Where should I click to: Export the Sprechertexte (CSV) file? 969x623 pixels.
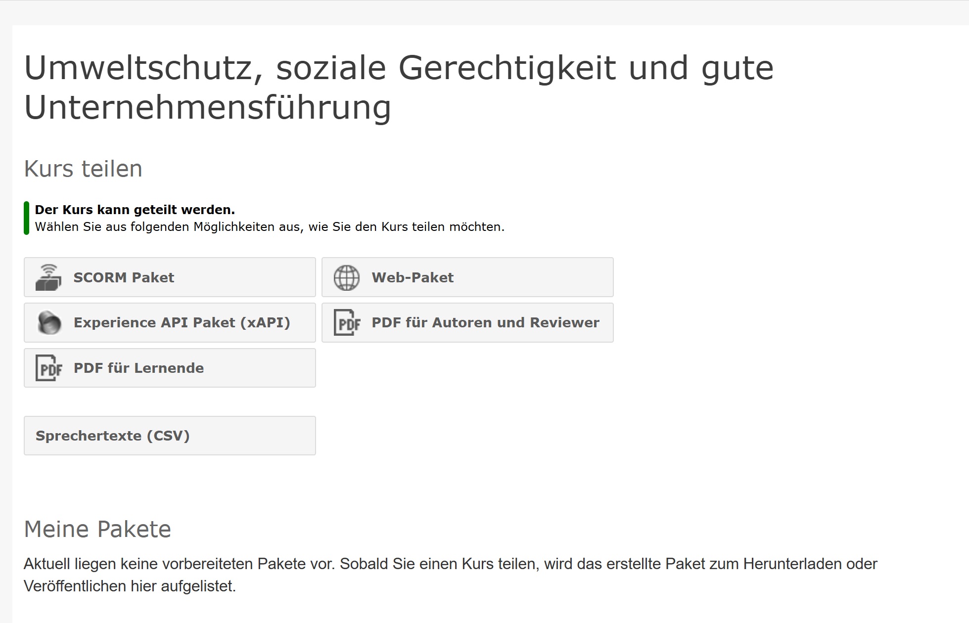tap(170, 436)
